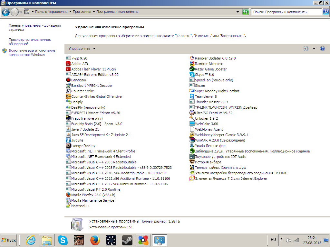The image size is (330, 247).
Task: Click the История амбара icon
Action: (192, 162)
